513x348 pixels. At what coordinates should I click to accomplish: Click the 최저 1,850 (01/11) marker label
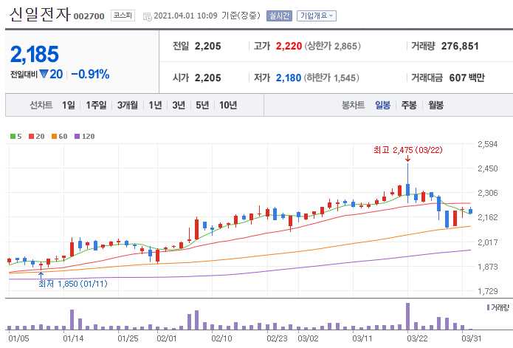72,284
